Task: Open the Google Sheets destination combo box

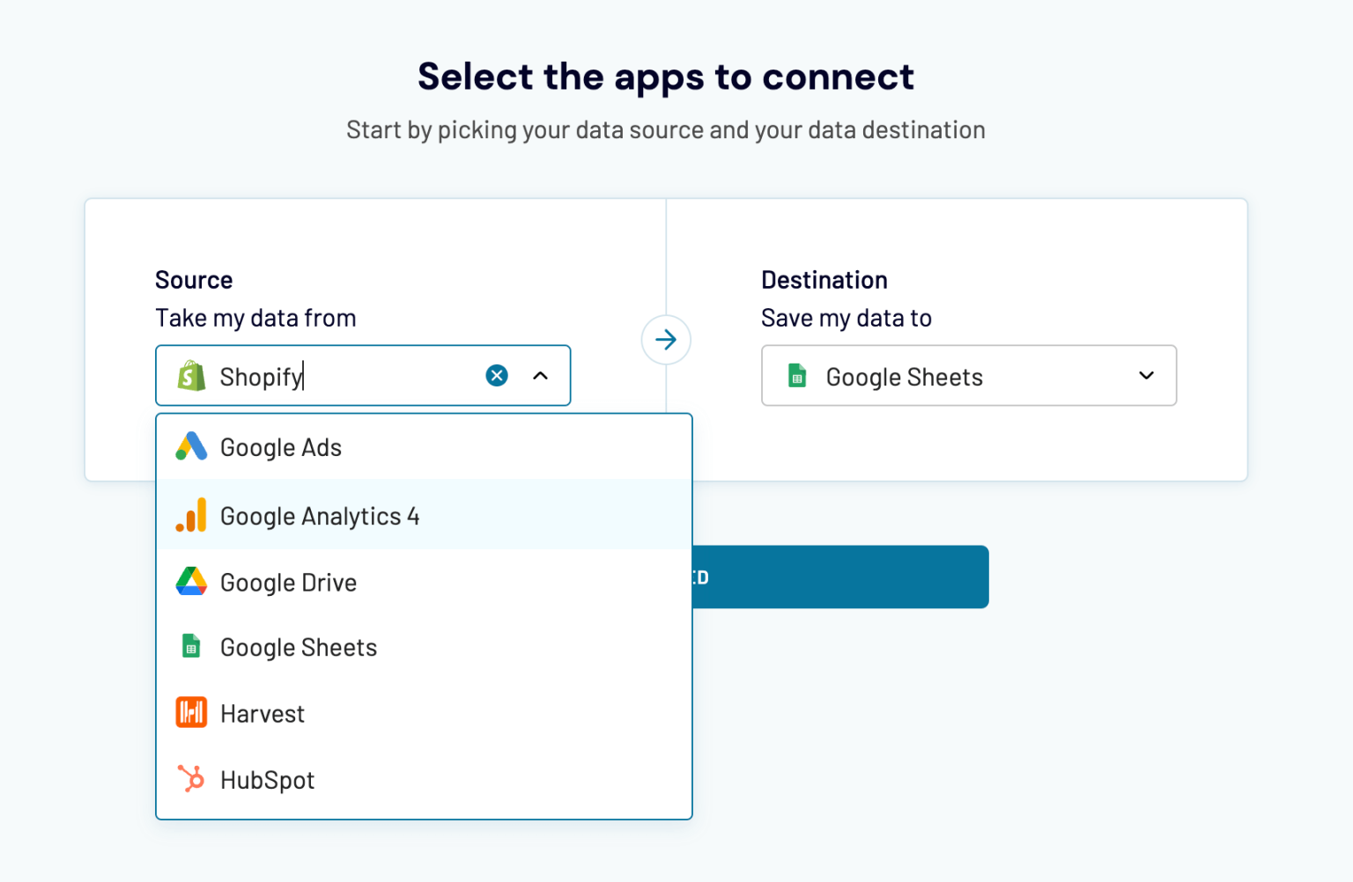Action: point(969,376)
